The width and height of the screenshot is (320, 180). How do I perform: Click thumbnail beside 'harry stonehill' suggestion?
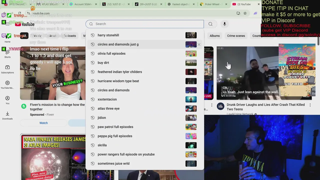point(191,35)
